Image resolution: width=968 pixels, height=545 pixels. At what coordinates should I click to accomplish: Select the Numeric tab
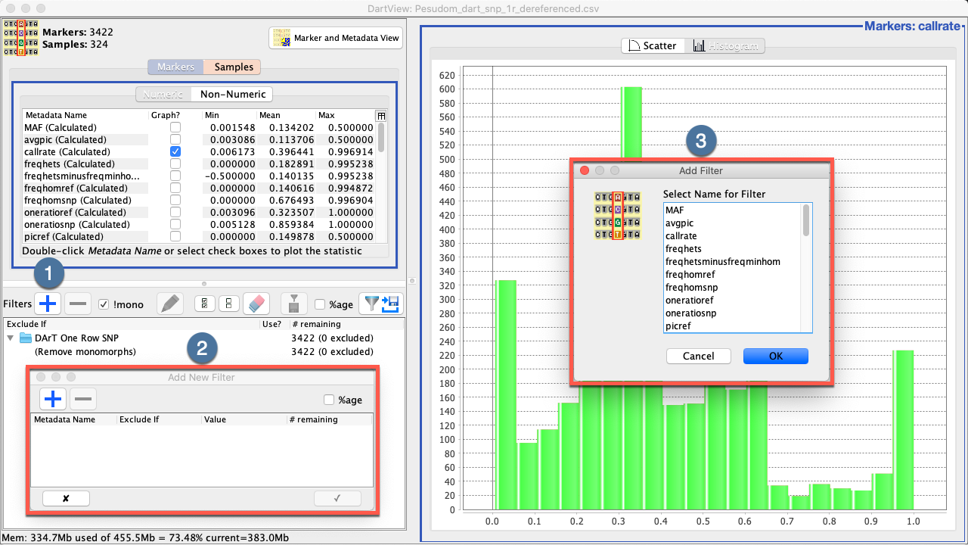[163, 95]
